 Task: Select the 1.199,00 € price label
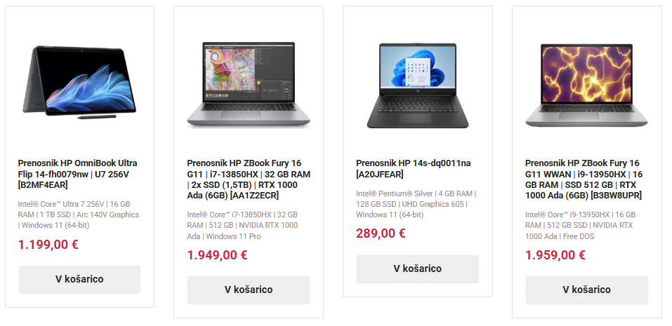point(48,245)
